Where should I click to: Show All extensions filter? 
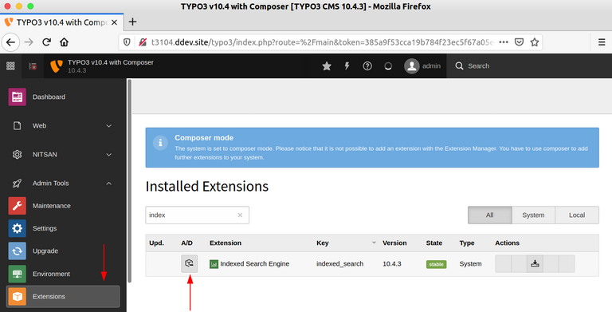(x=490, y=215)
